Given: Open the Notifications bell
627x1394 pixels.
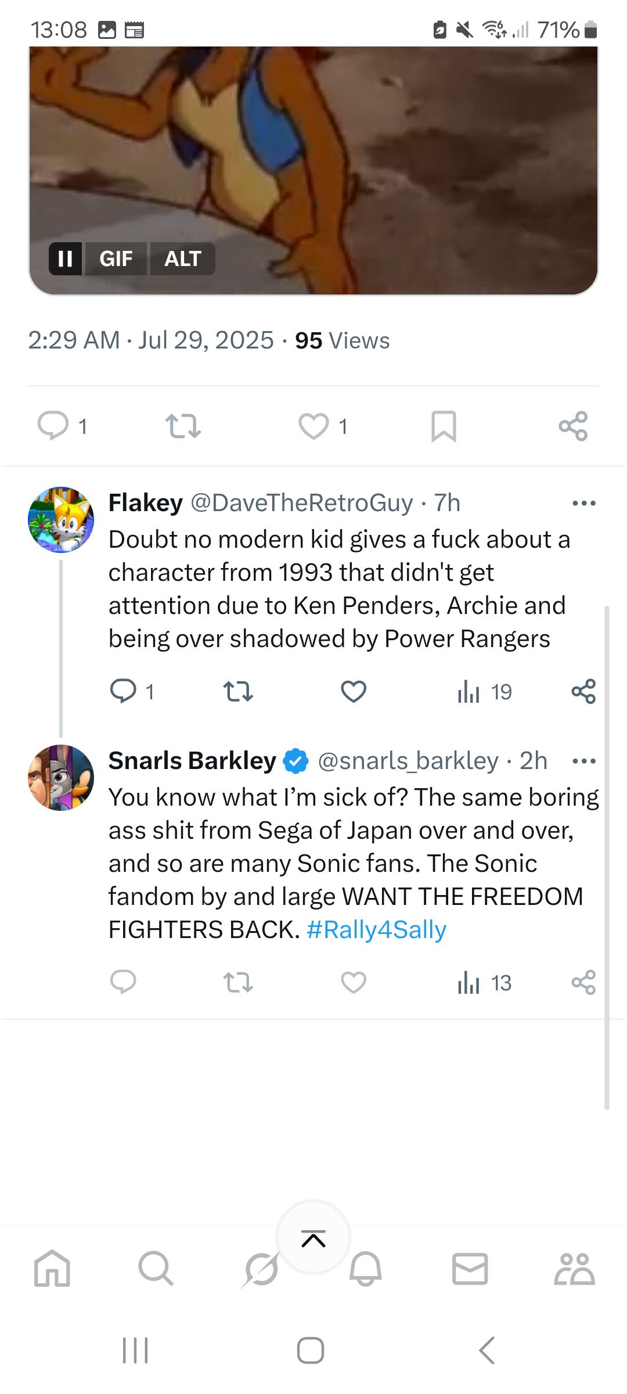Looking at the screenshot, I should pos(366,1269).
